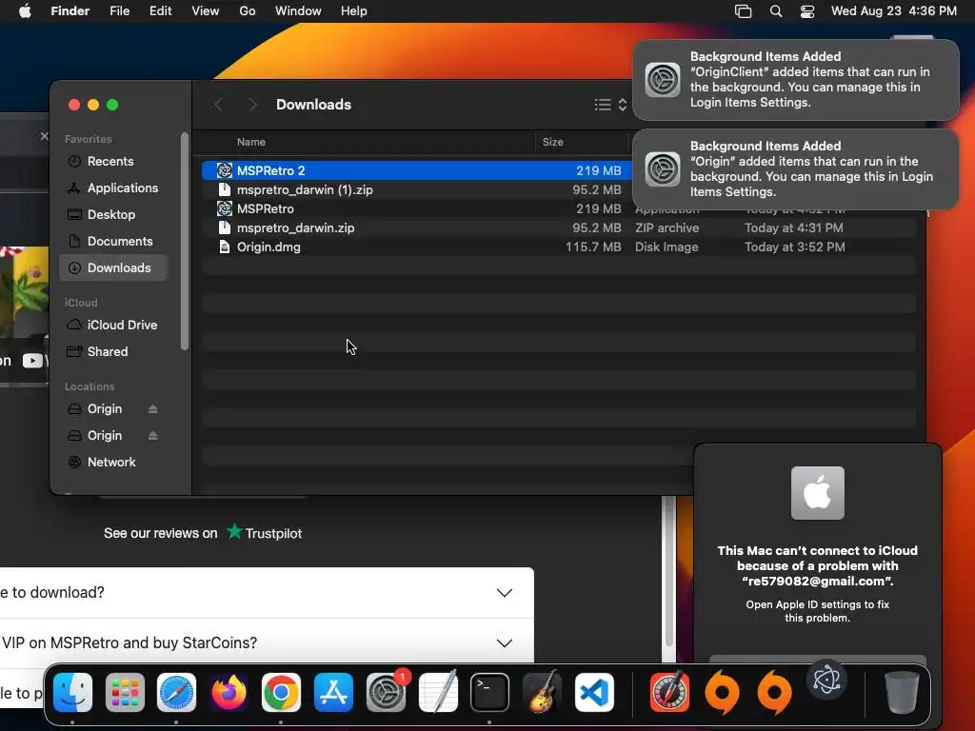Viewport: 975px width, 731px height.
Task: Select Desktop in the Finder sidebar
Action: [x=114, y=215]
